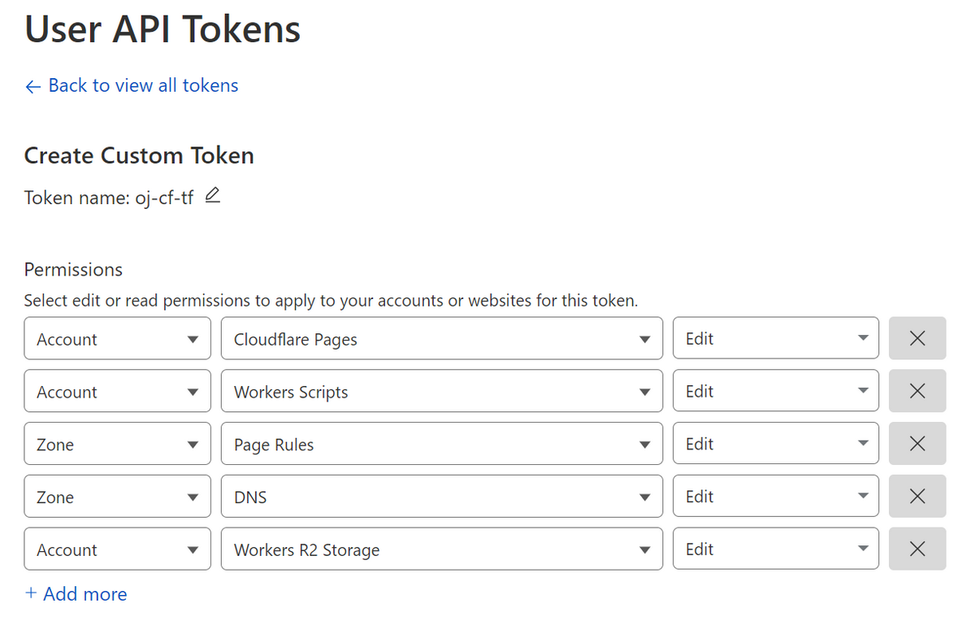This screenshot has height=621, width=975.
Task: Change Account scope for Cloudflare Pages row
Action: (x=118, y=338)
